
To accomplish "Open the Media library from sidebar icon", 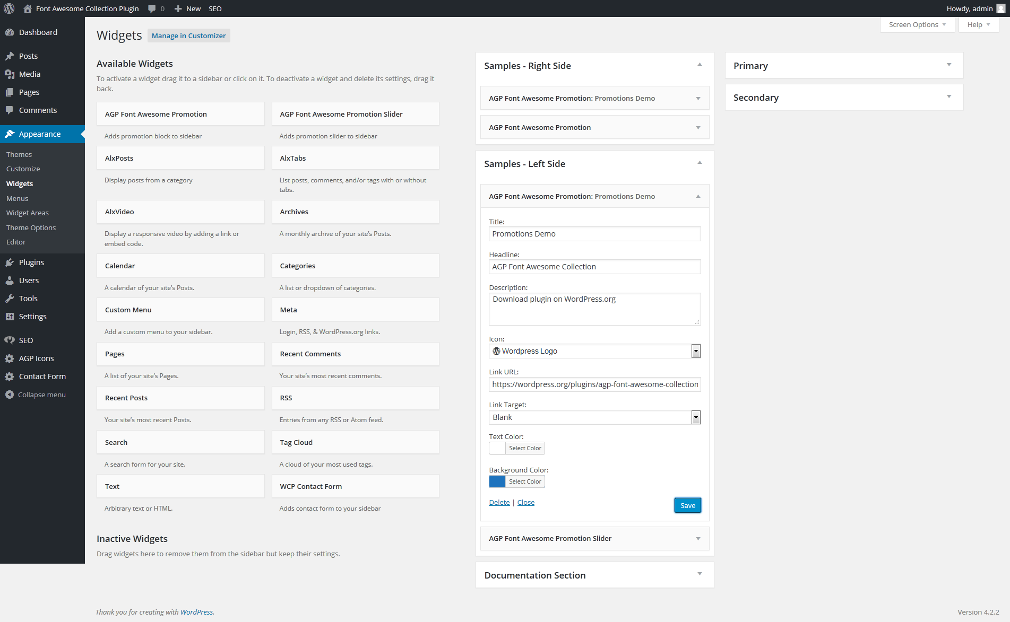I will tap(10, 74).
